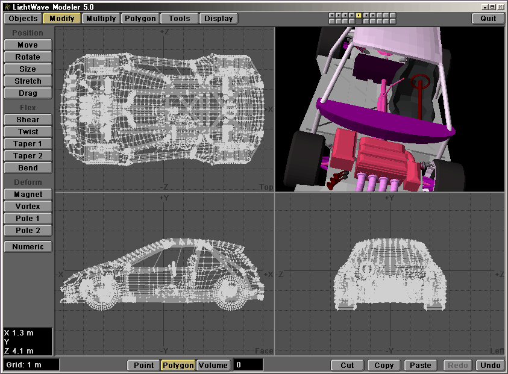The height and width of the screenshot is (374, 508).
Task: Select the Bend flex tool
Action: click(28, 168)
